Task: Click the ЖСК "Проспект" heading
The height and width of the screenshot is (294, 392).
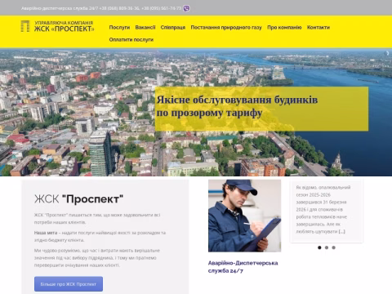Action: [x=79, y=199]
